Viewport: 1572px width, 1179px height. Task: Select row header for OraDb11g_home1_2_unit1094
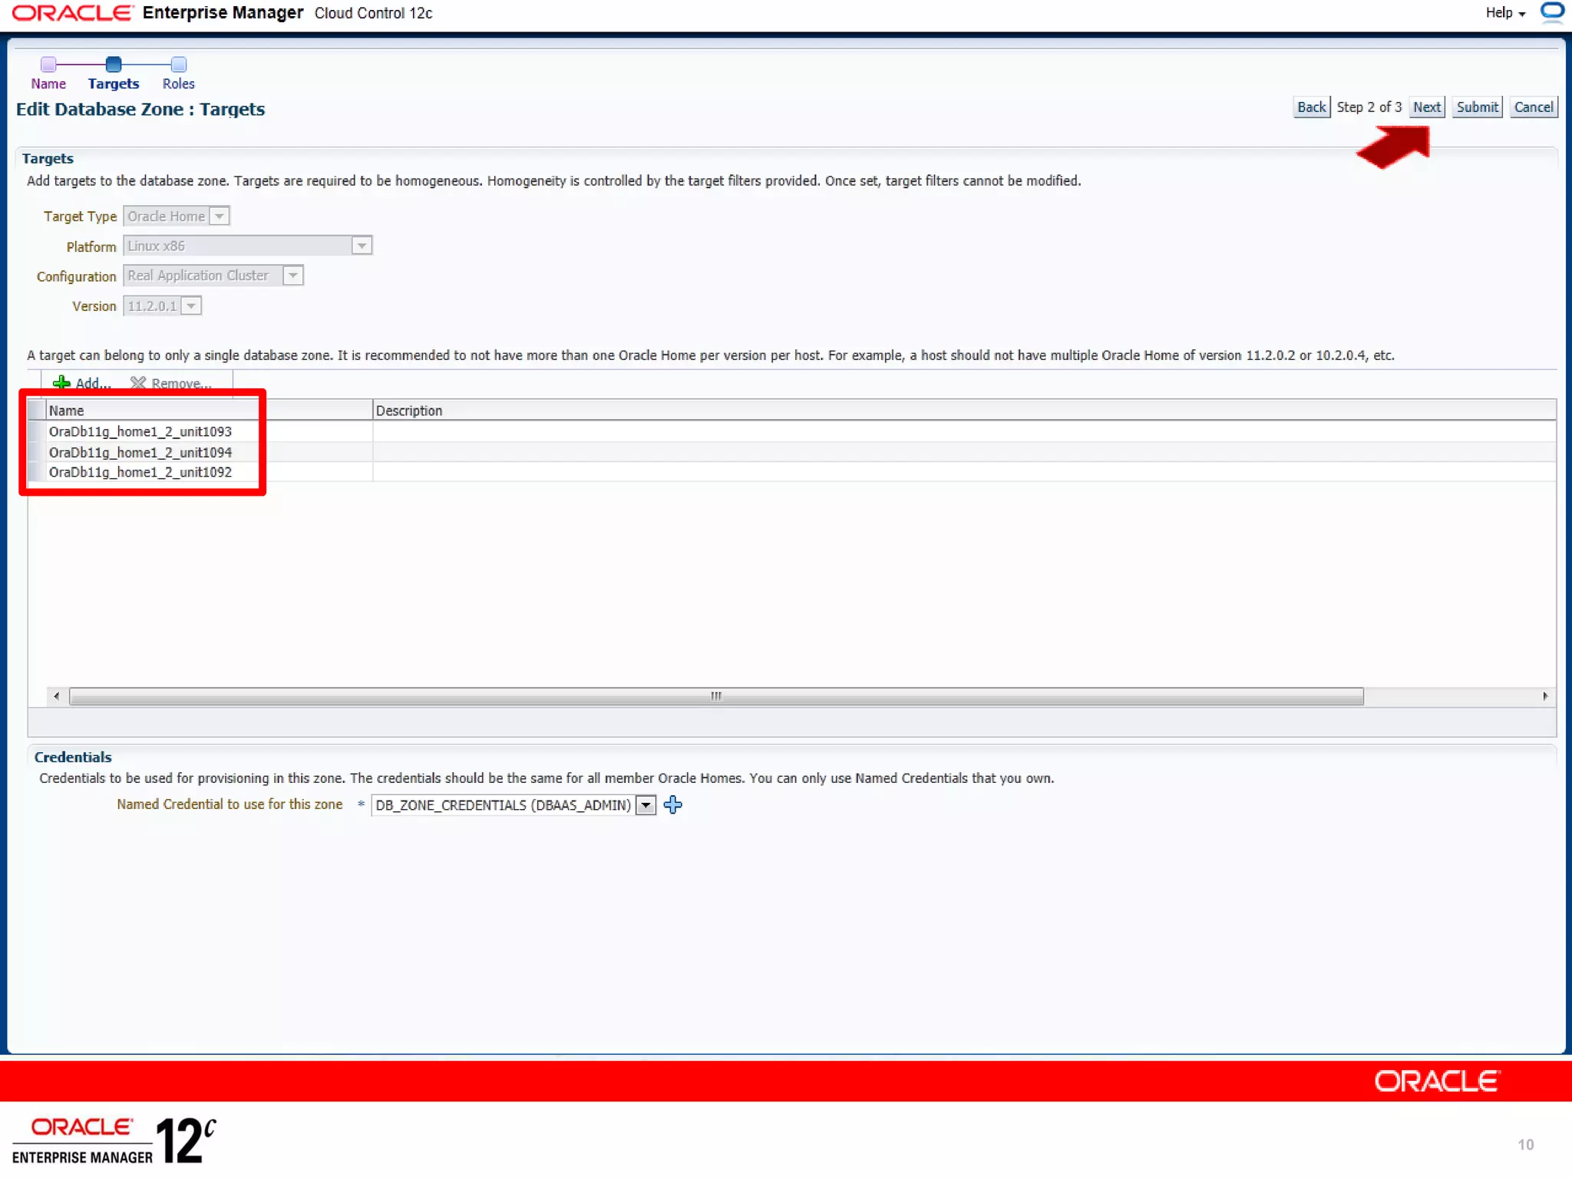(x=37, y=452)
